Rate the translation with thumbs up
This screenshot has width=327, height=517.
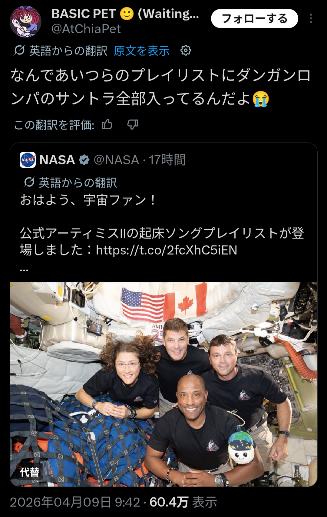[x=107, y=124]
